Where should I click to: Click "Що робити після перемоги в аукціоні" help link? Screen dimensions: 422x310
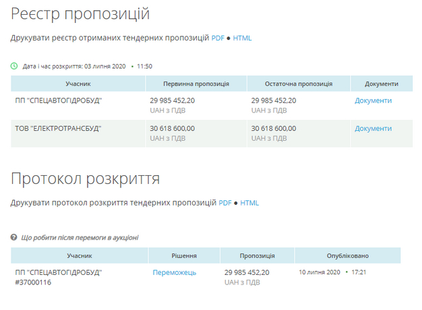coord(80,238)
